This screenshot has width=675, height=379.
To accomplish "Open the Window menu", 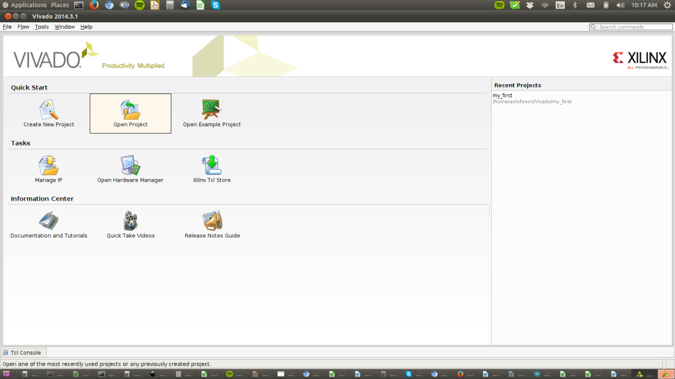I will [65, 27].
